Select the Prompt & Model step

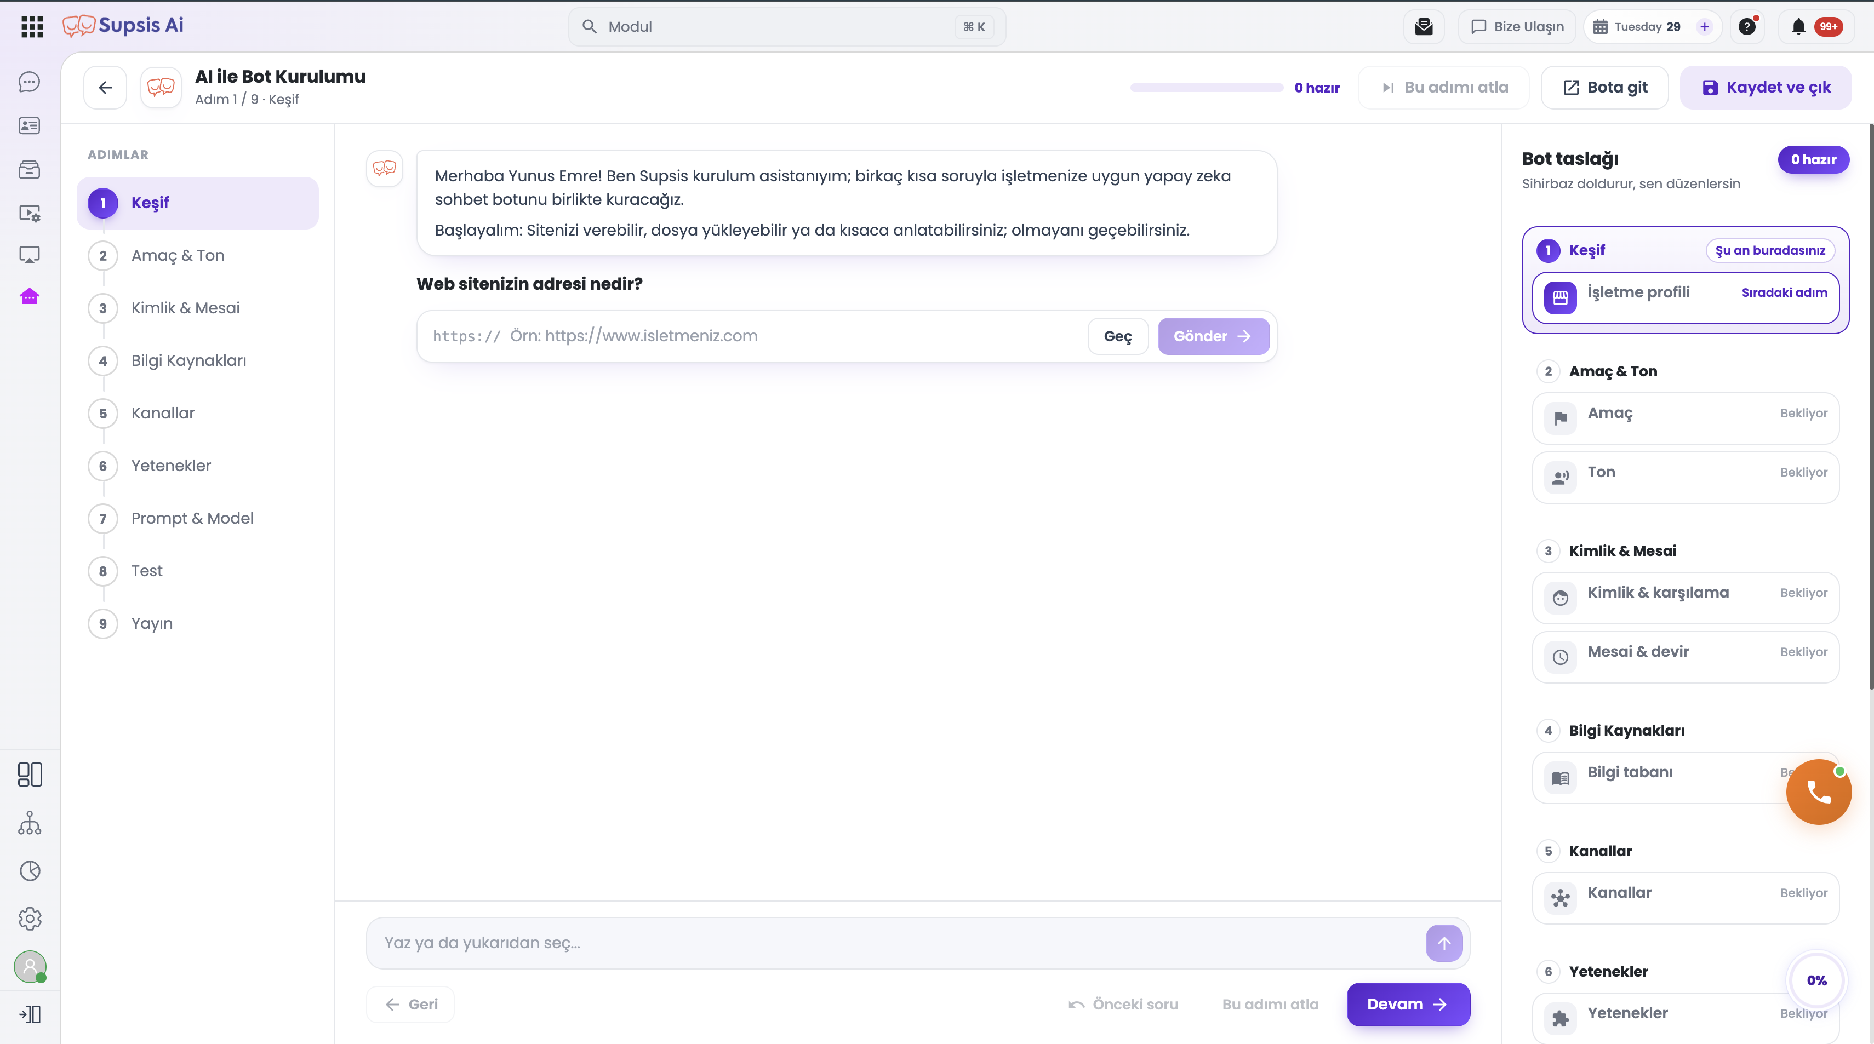click(x=198, y=519)
